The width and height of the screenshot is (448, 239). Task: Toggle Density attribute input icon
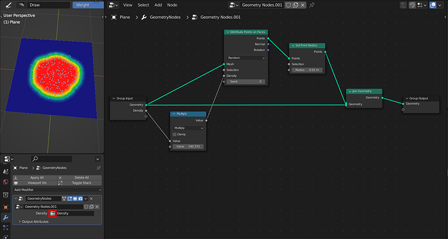(x=53, y=213)
